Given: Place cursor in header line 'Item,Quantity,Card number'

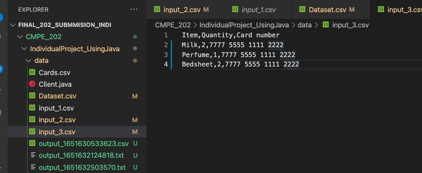Looking at the screenshot, I should tap(231, 35).
